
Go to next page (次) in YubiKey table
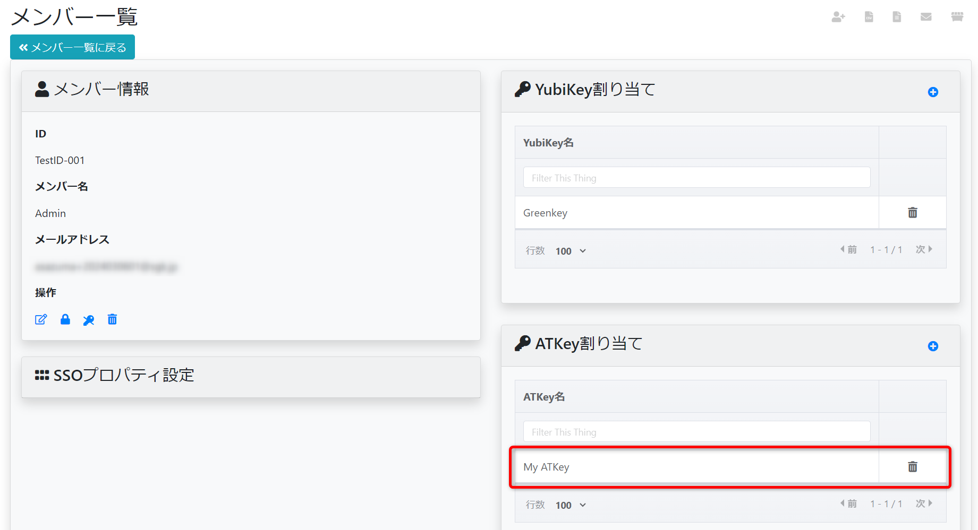(924, 249)
